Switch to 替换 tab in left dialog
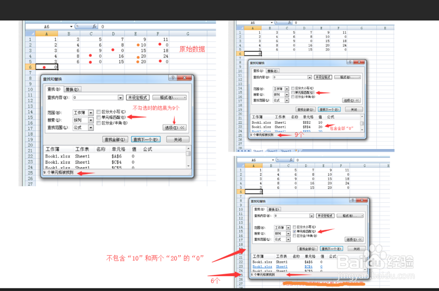Viewport: 439px width, 291px height. pyautogui.click(x=72, y=89)
